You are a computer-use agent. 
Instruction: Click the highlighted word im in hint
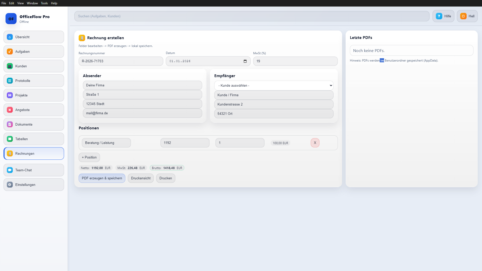[x=382, y=61]
